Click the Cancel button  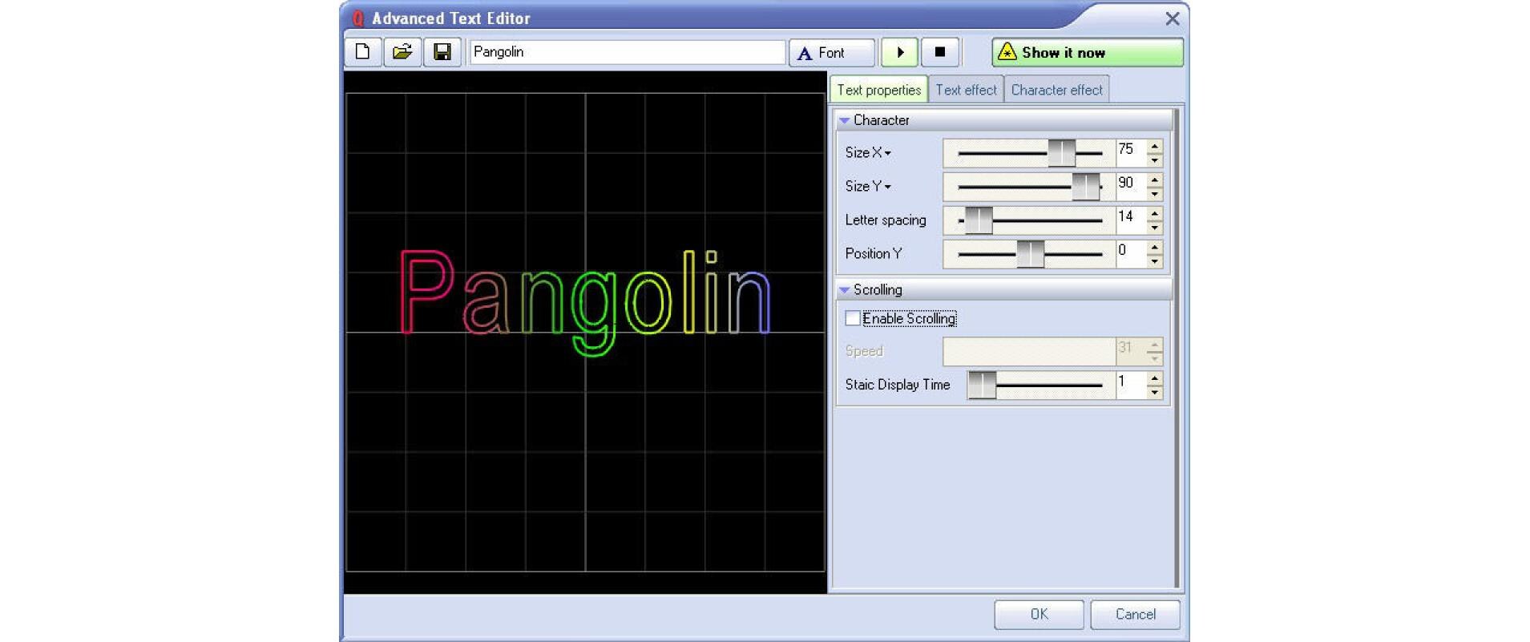[x=1135, y=615]
